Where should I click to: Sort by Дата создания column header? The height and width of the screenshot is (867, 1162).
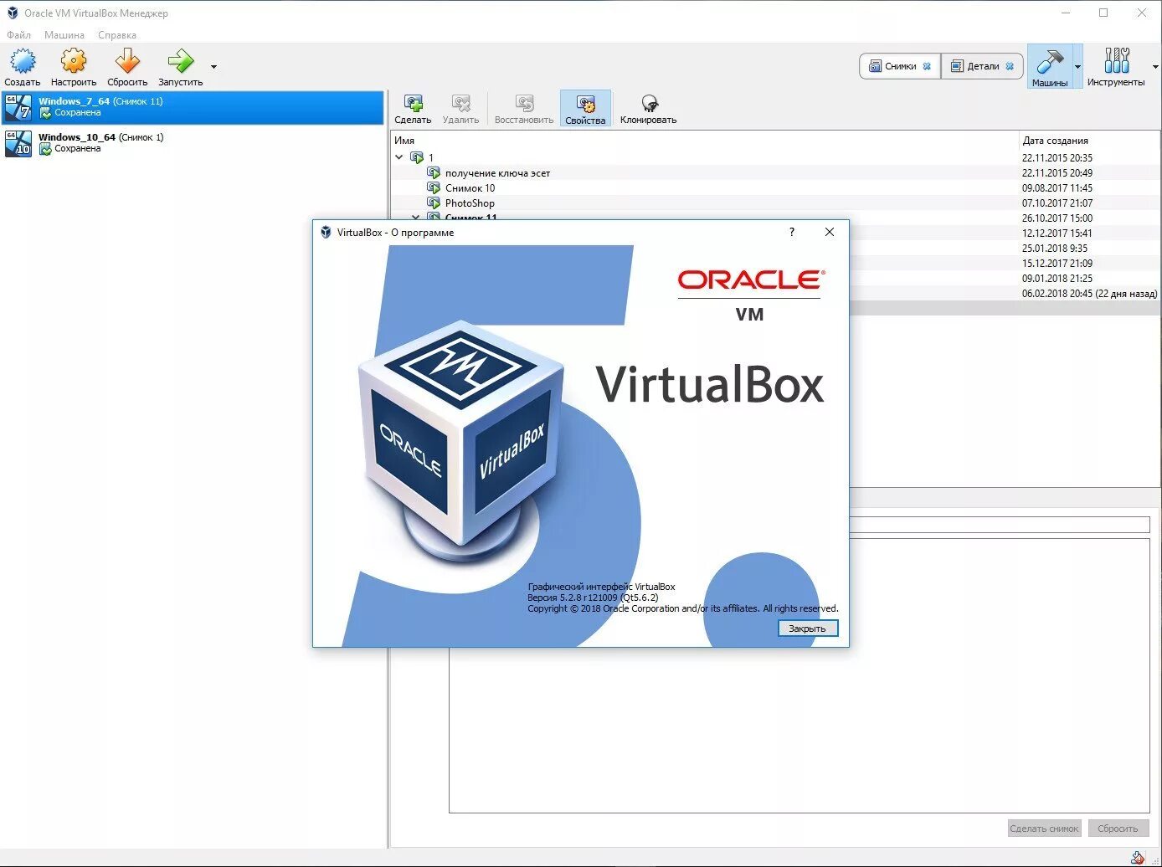pos(1089,141)
